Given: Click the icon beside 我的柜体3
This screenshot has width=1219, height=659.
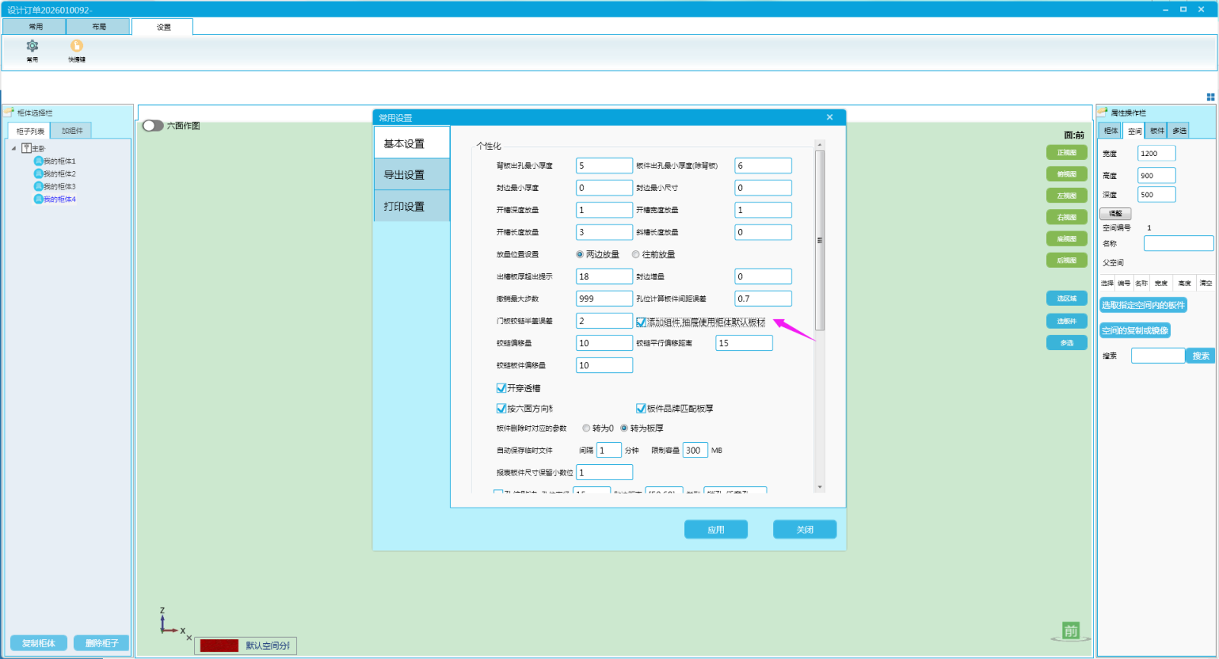Looking at the screenshot, I should click(x=38, y=186).
